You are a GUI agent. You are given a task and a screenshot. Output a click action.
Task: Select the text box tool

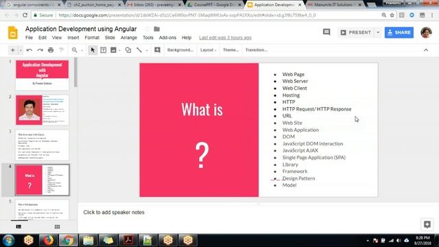point(104,50)
